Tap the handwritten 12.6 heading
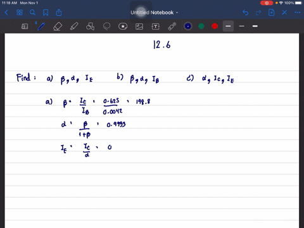Screen dimensions: 304x228 [162, 44]
